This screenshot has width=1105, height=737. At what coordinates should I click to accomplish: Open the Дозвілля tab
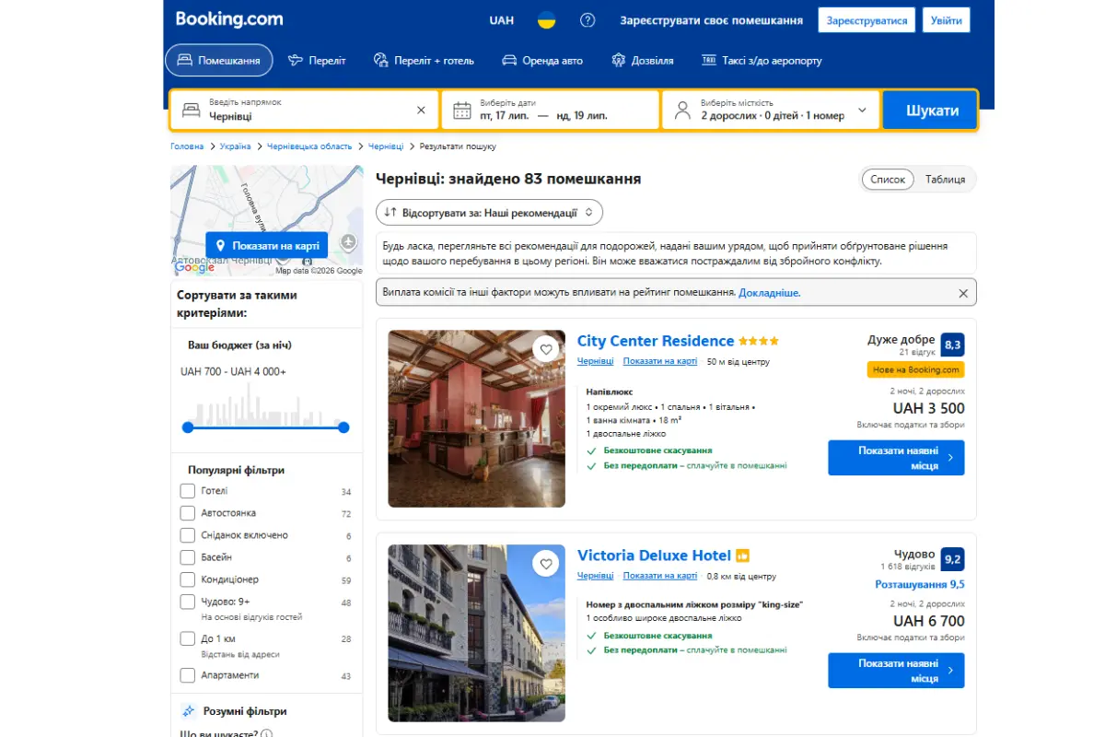(x=643, y=61)
